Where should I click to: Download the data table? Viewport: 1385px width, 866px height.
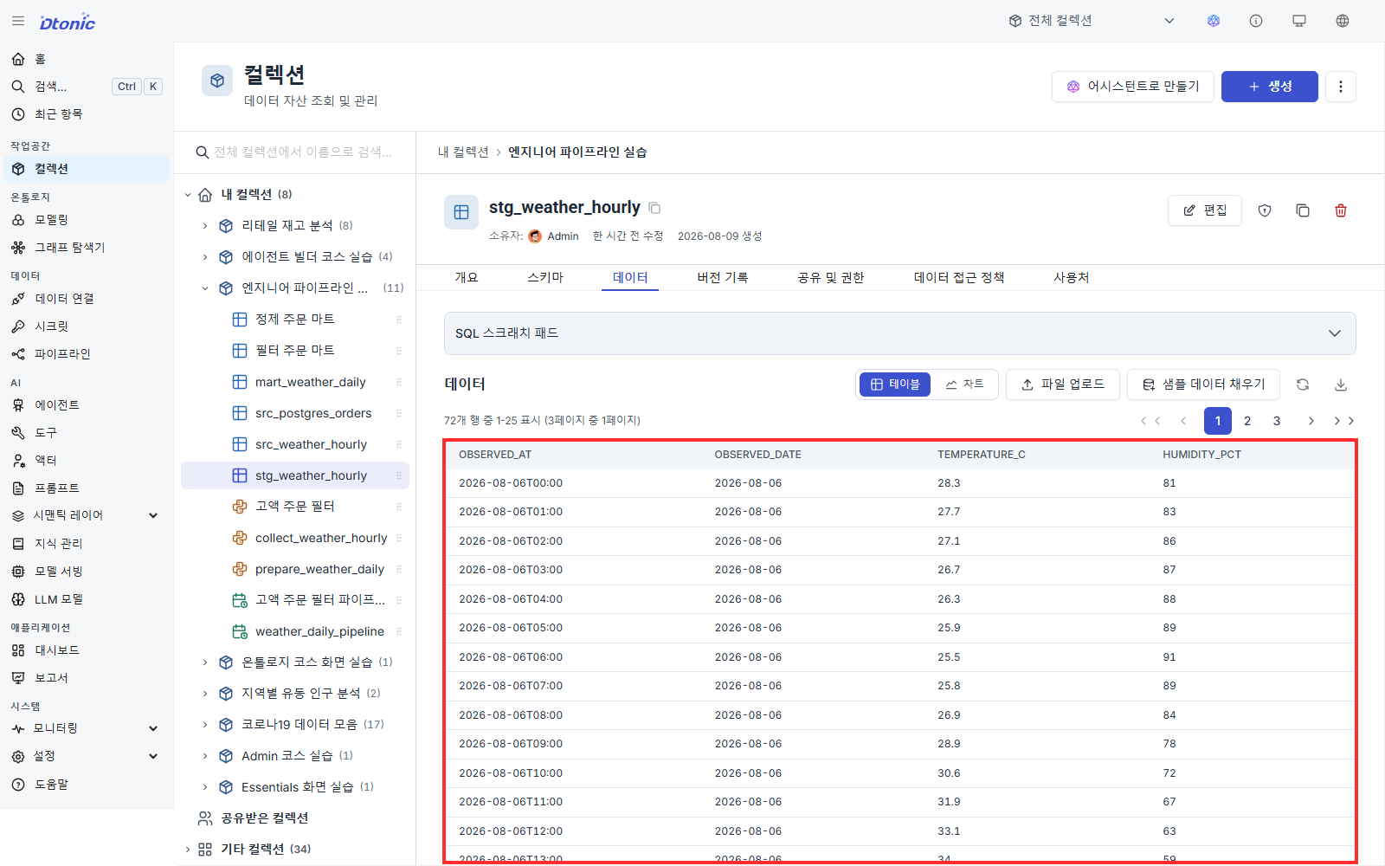pyautogui.click(x=1341, y=385)
